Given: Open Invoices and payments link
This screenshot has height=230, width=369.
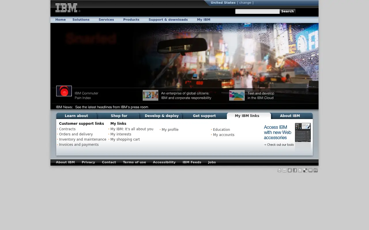Looking at the screenshot, I should [79, 145].
